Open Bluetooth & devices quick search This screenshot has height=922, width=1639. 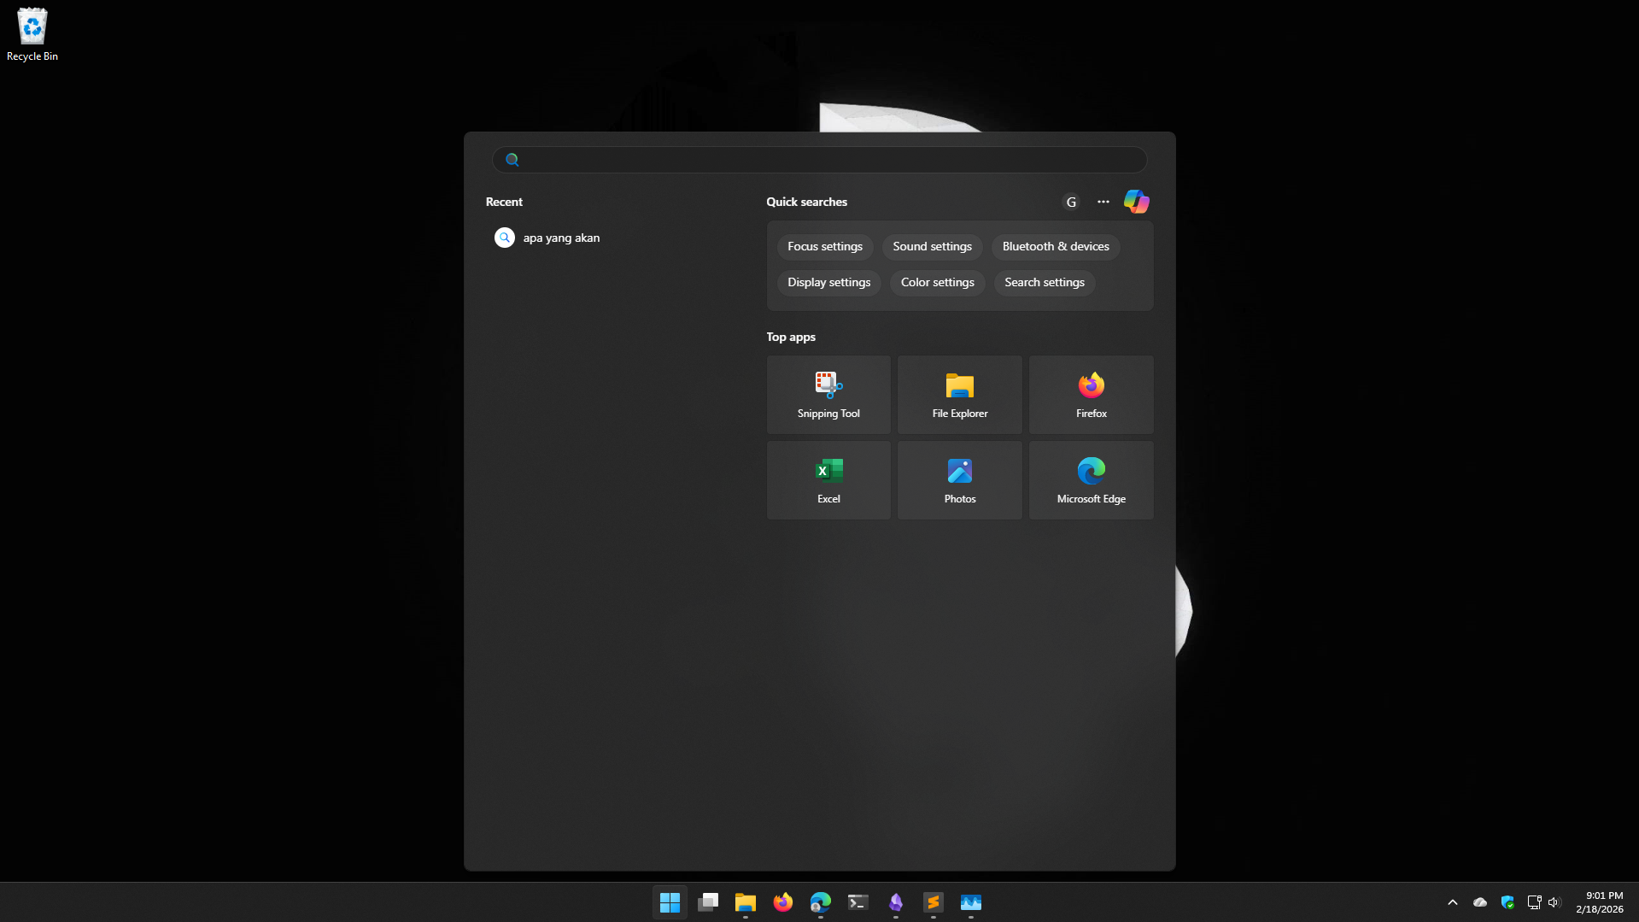click(x=1055, y=247)
